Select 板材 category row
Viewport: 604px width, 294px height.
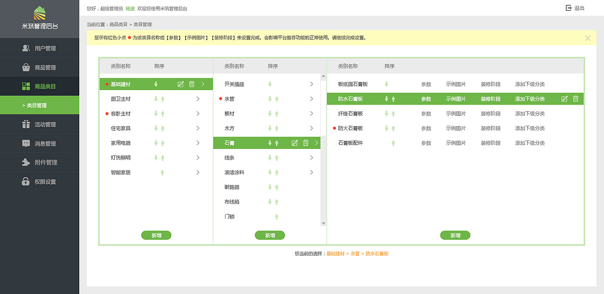267,114
